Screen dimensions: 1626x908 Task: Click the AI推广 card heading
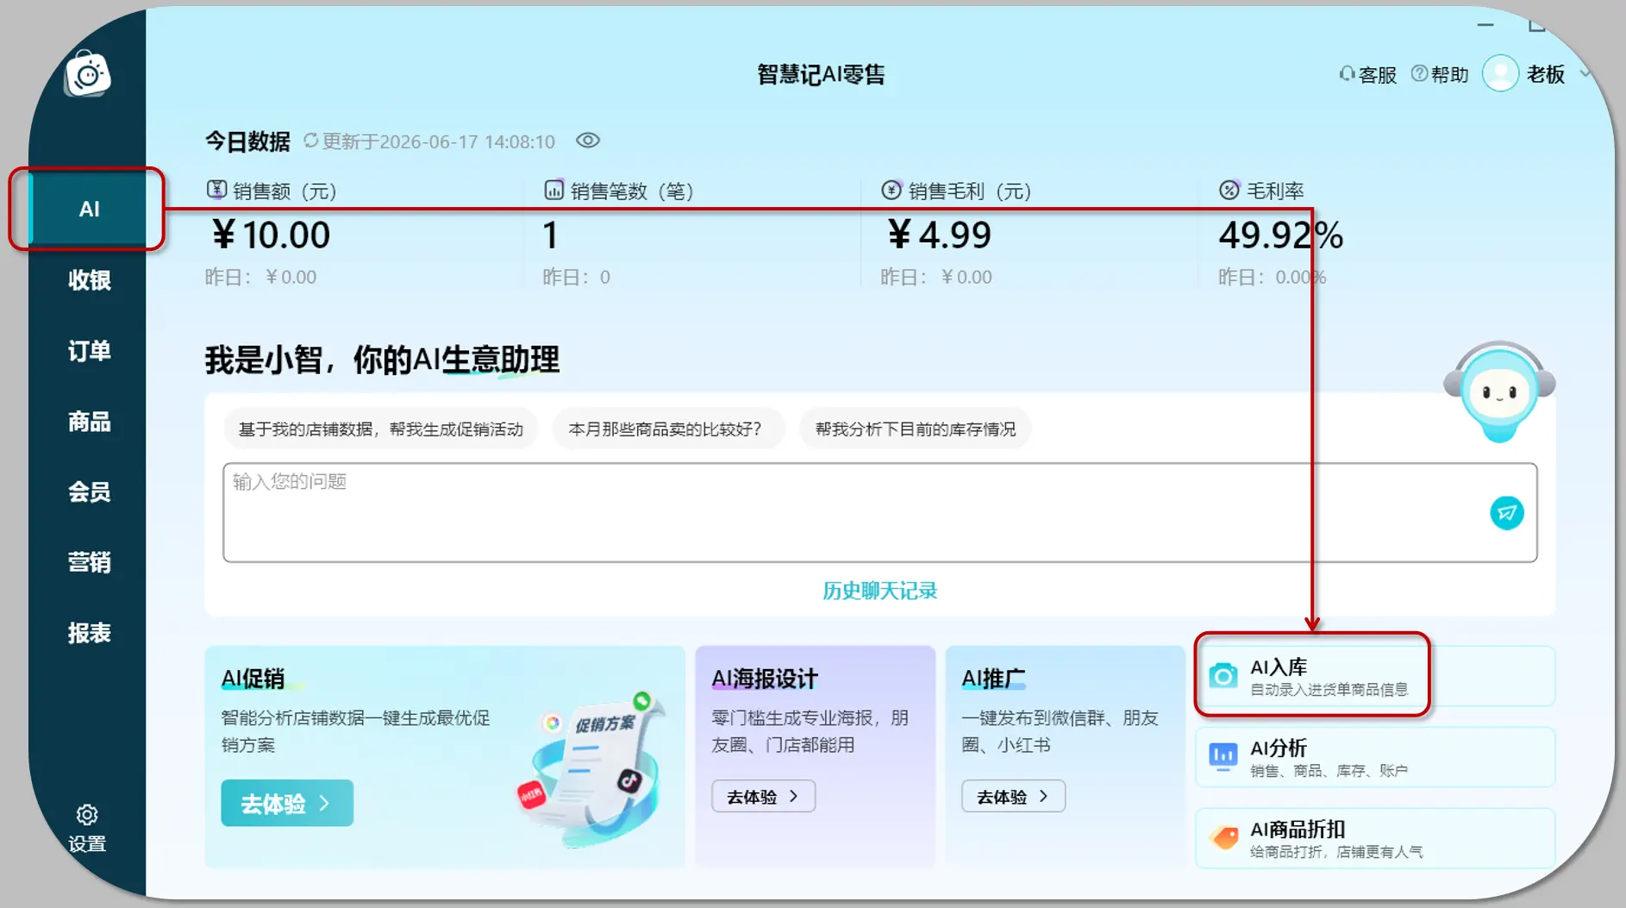tap(993, 679)
